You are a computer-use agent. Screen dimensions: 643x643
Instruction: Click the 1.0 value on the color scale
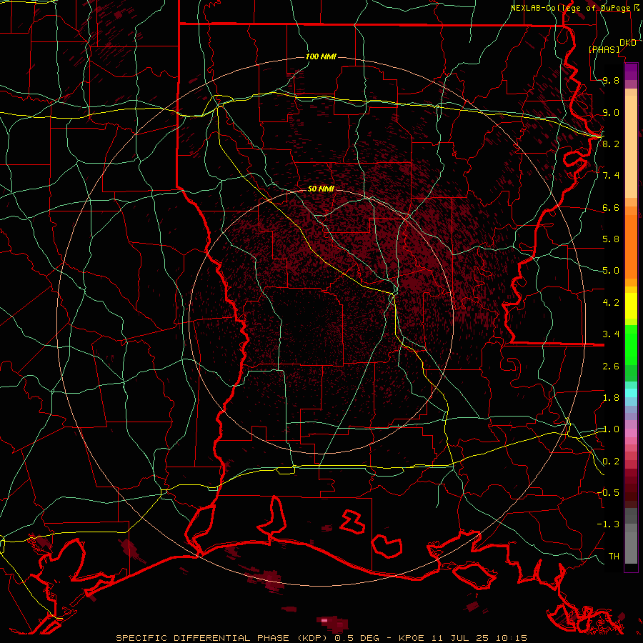[x=611, y=429]
